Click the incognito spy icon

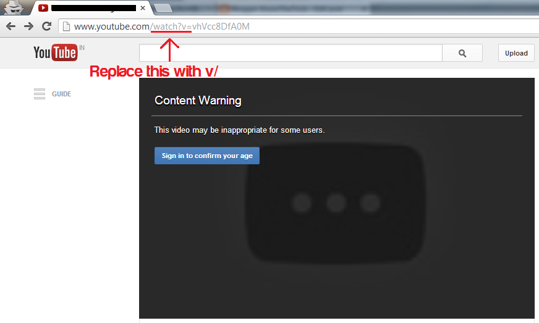click(x=14, y=7)
